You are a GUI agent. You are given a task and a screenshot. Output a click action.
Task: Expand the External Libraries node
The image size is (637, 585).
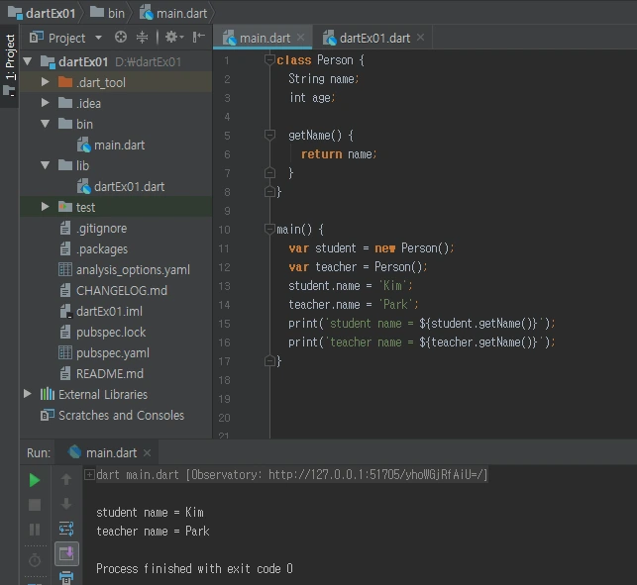[x=28, y=394]
